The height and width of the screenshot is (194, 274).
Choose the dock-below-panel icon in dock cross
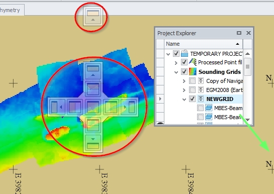(93, 125)
